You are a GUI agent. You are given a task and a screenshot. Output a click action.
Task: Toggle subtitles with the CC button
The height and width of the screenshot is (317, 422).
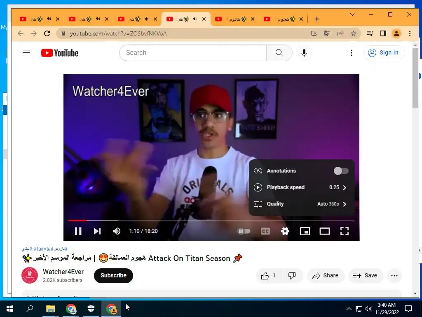[265, 231]
